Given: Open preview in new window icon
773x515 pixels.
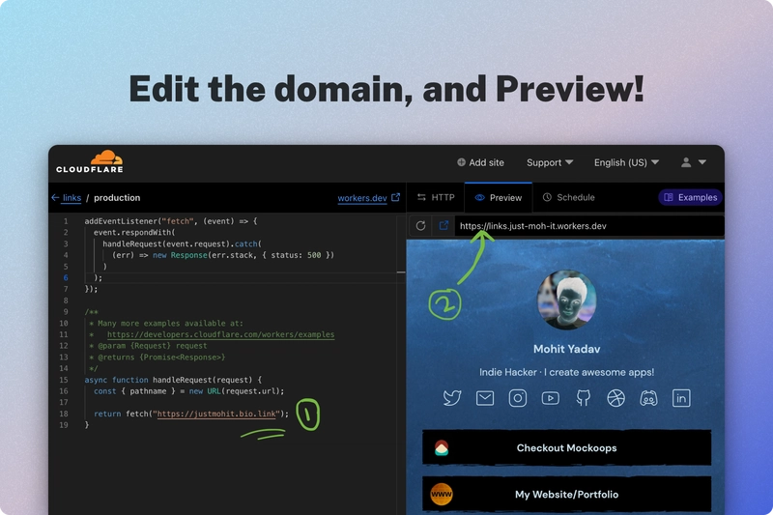Looking at the screenshot, I should click(x=444, y=226).
